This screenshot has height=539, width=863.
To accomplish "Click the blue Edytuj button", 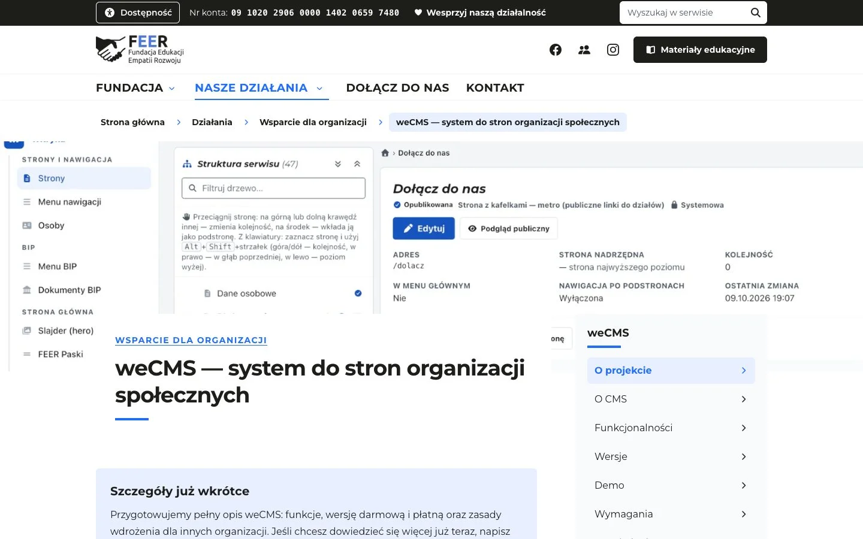I will 424,229.
